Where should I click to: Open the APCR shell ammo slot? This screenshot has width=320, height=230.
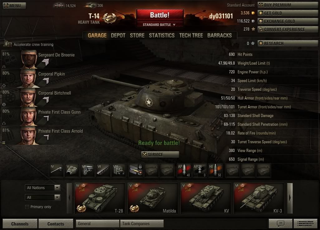[x=200, y=170]
